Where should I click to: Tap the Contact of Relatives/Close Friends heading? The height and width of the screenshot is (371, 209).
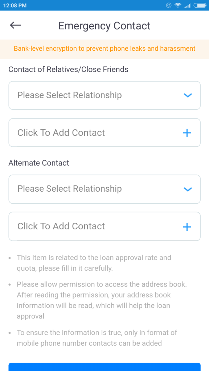click(x=69, y=69)
